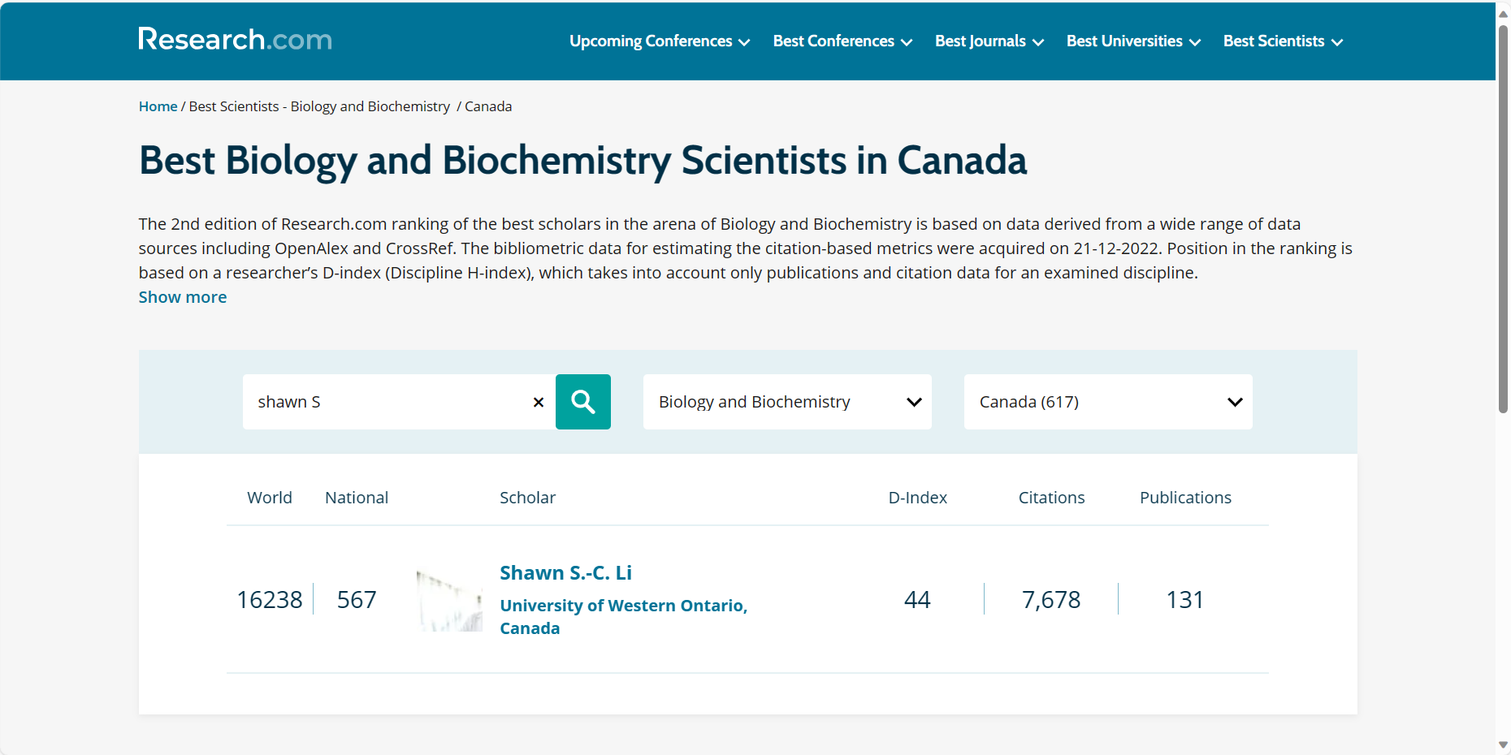1511x755 pixels.
Task: Open Shawn S.-C. Li scholar profile
Action: [x=565, y=573]
